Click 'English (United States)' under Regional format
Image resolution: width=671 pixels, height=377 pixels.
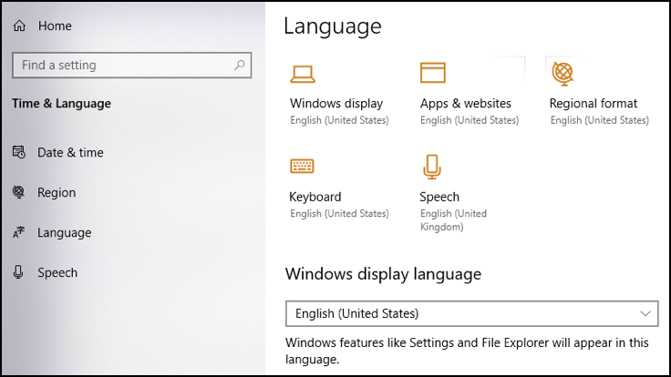pyautogui.click(x=600, y=120)
